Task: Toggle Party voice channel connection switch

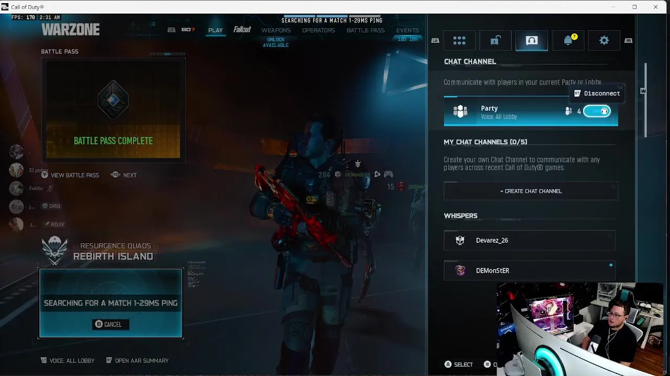Action: [x=597, y=111]
